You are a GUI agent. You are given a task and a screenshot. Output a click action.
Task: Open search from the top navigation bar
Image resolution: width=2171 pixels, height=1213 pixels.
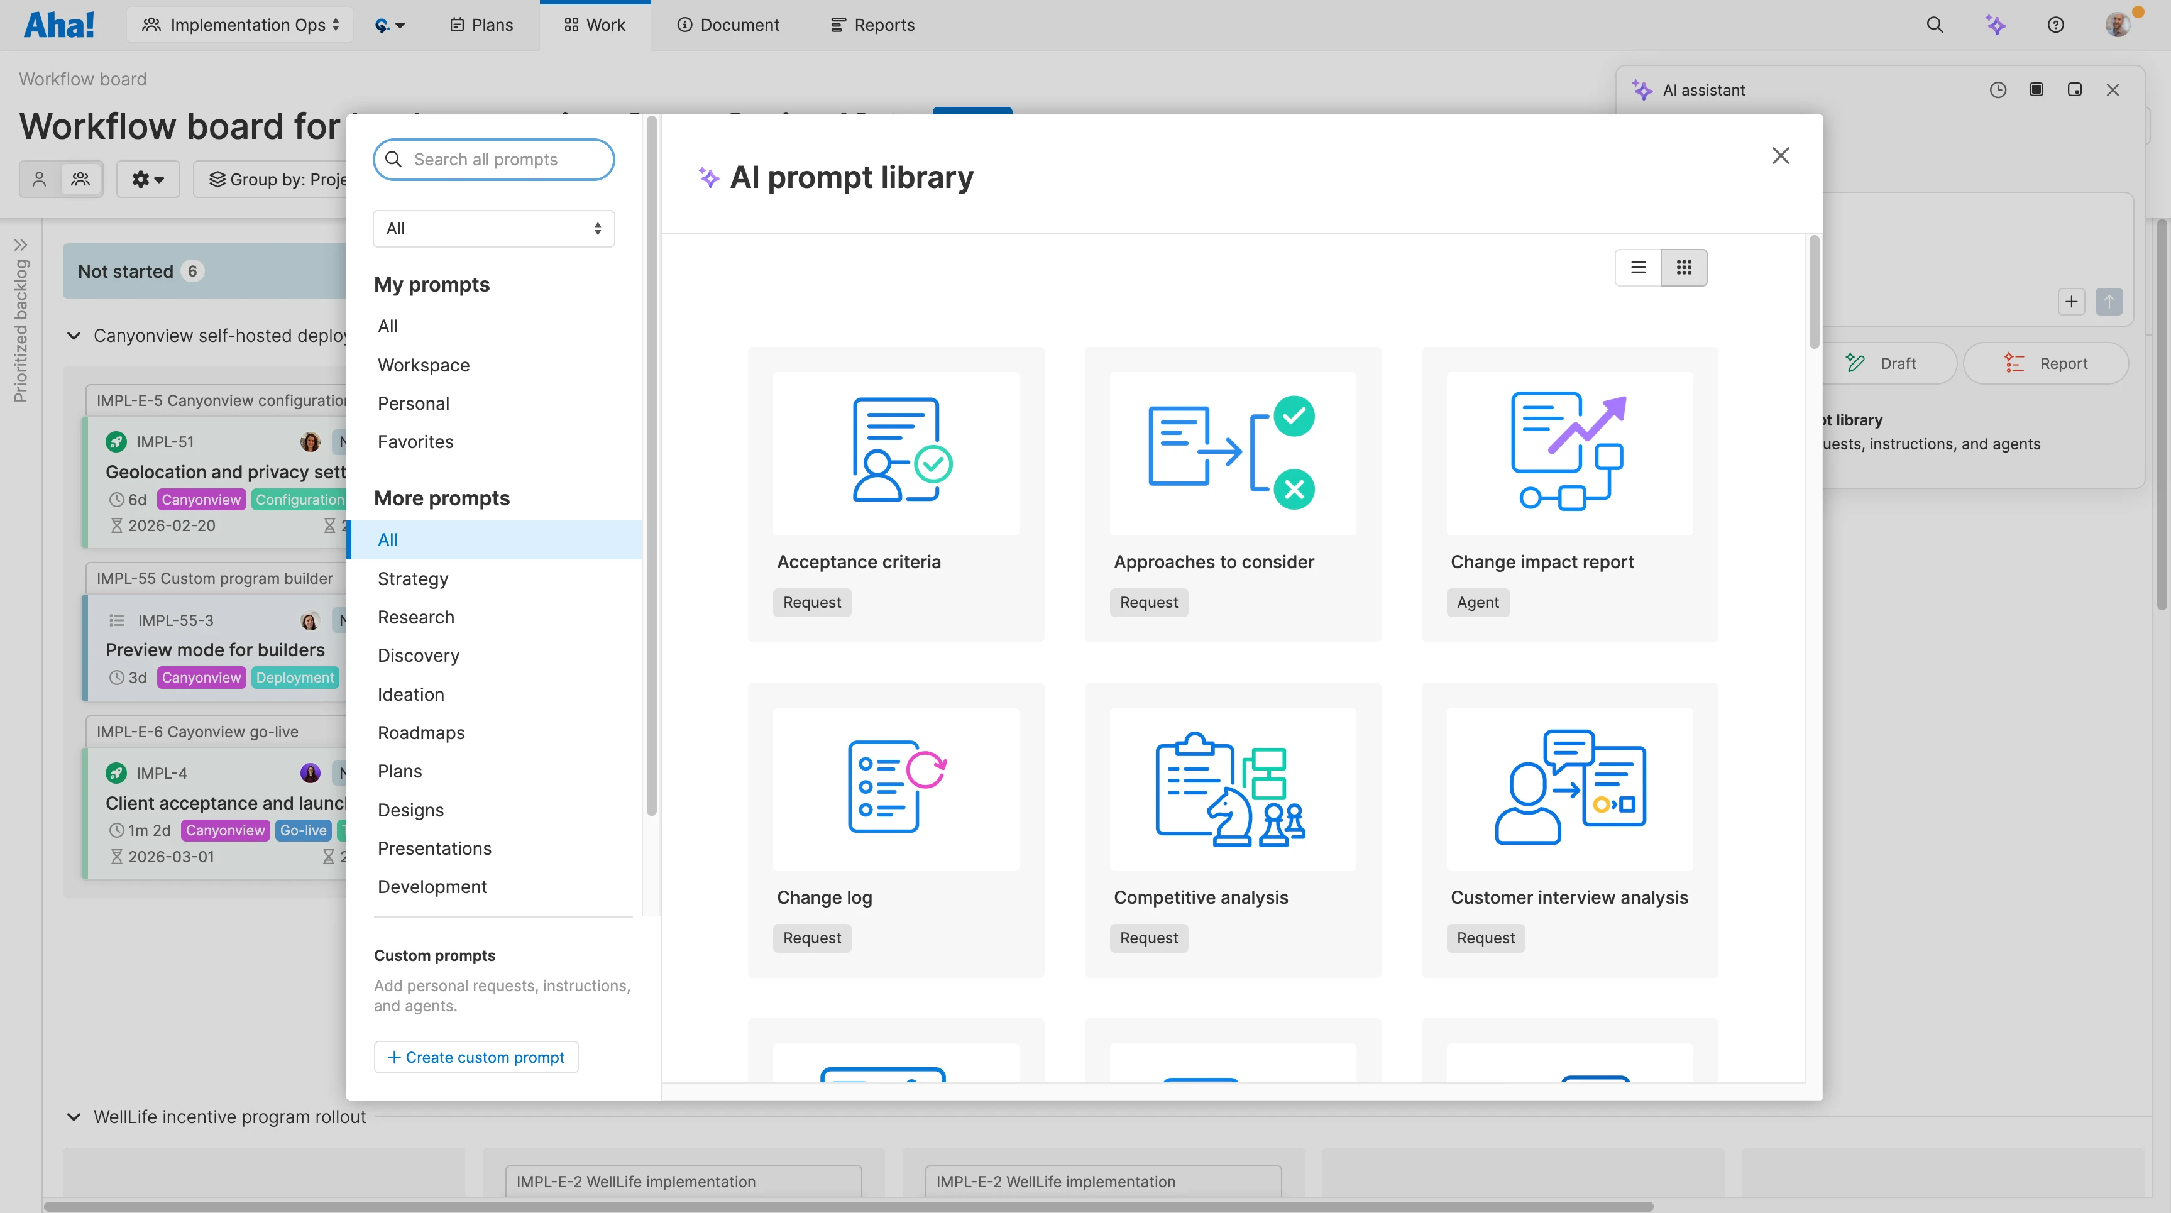(1936, 25)
